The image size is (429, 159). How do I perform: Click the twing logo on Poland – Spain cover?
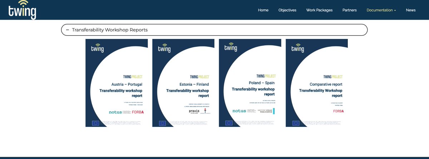(x=231, y=48)
